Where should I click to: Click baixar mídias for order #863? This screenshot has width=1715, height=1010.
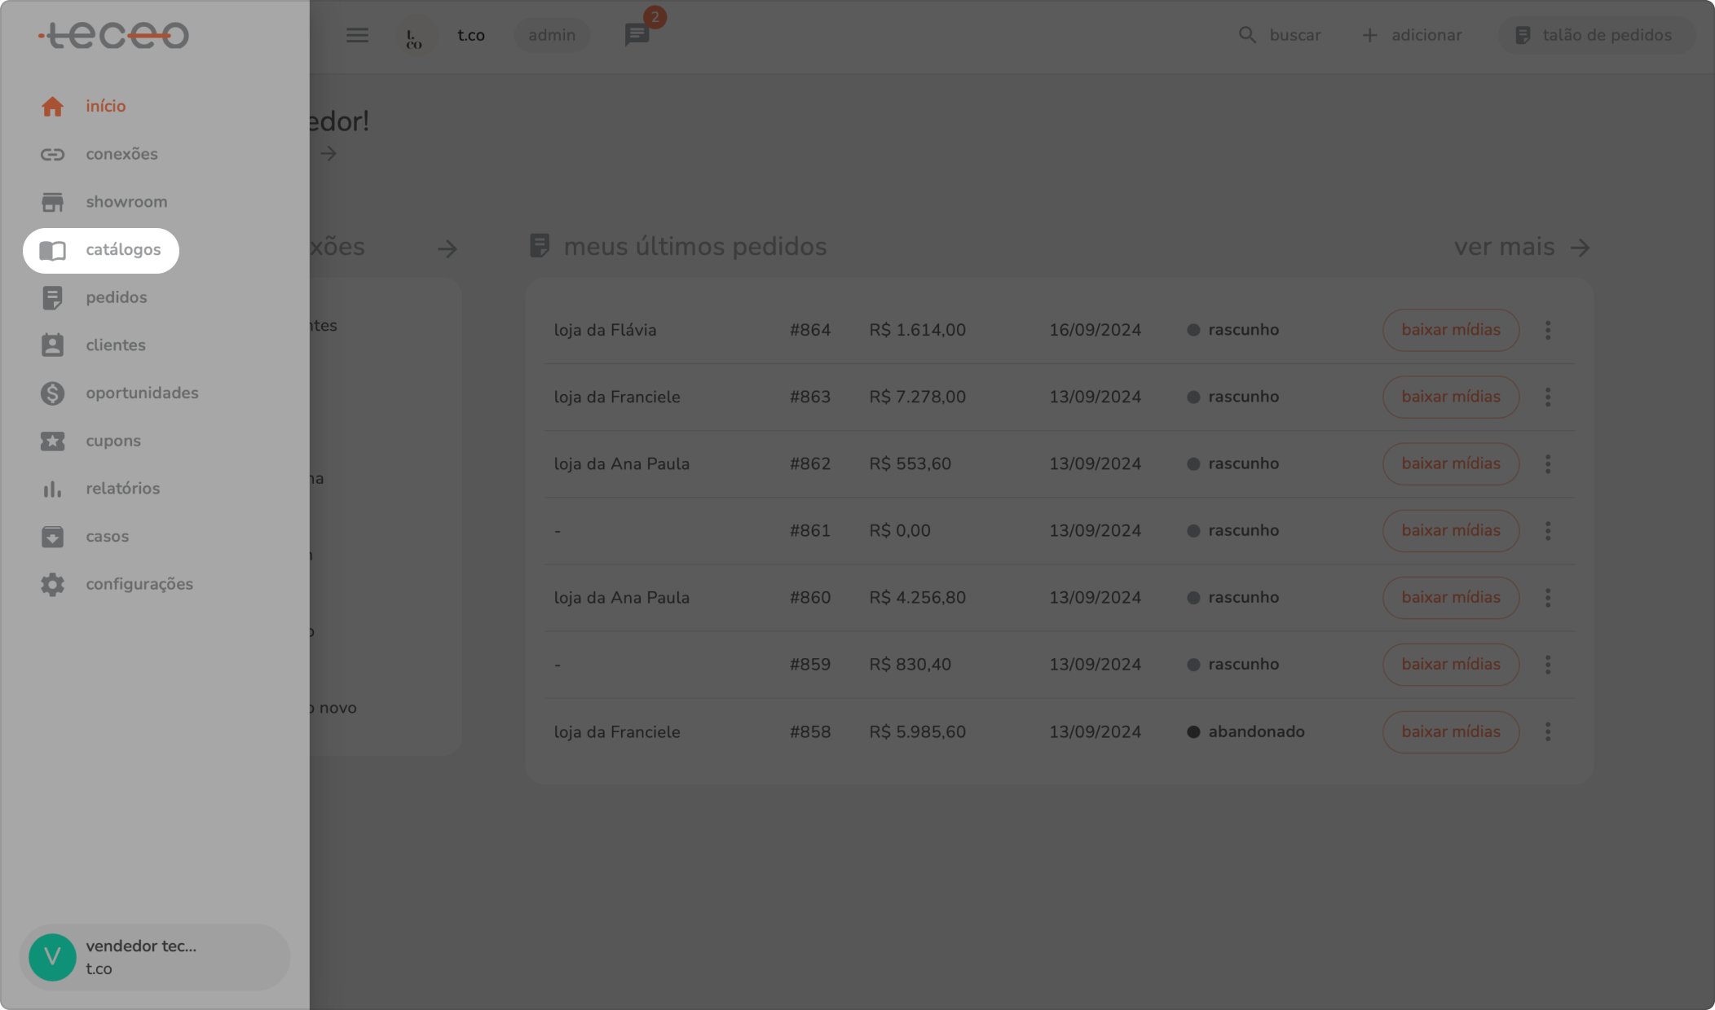(x=1451, y=397)
